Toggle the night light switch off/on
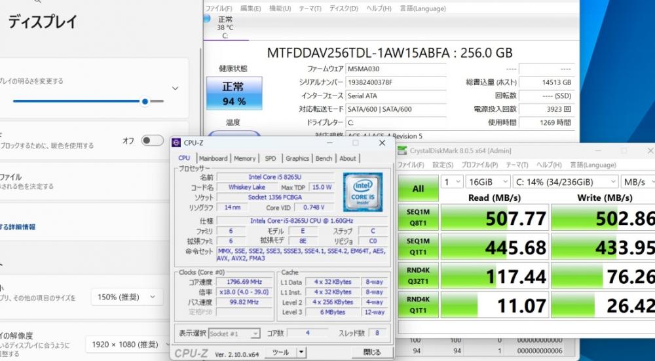This screenshot has width=655, height=361. [x=152, y=141]
